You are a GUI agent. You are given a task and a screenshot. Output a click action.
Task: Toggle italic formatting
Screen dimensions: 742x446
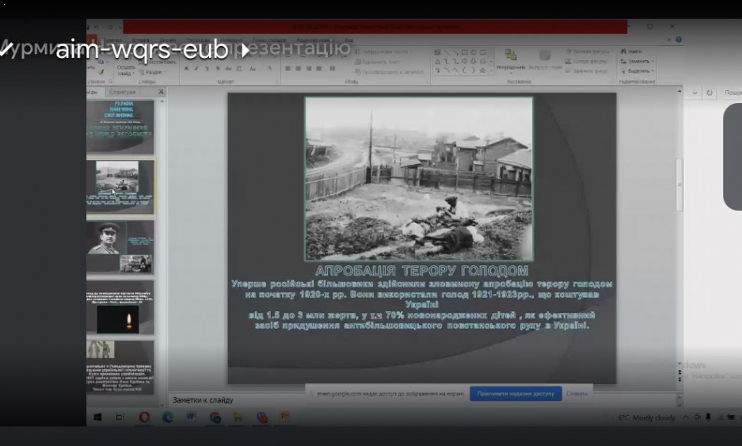pos(196,69)
